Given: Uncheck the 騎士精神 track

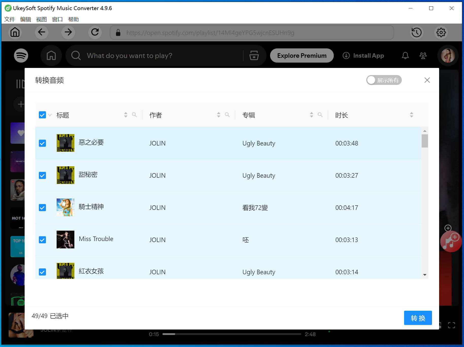Looking at the screenshot, I should click(42, 208).
